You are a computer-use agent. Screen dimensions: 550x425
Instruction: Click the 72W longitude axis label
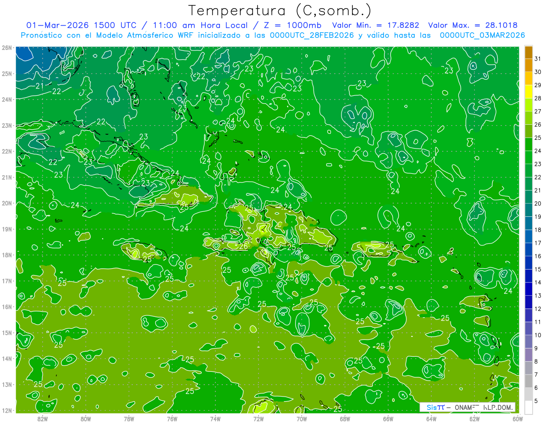pos(258,419)
